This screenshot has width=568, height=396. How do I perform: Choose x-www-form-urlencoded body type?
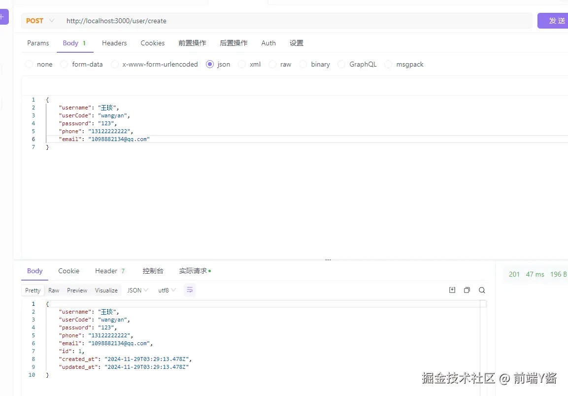click(114, 64)
